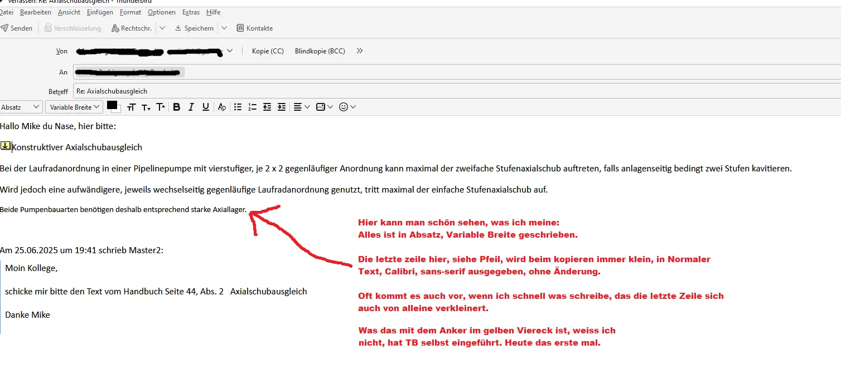This screenshot has height=379, width=841.
Task: Open the Extras menu
Action: click(x=191, y=12)
